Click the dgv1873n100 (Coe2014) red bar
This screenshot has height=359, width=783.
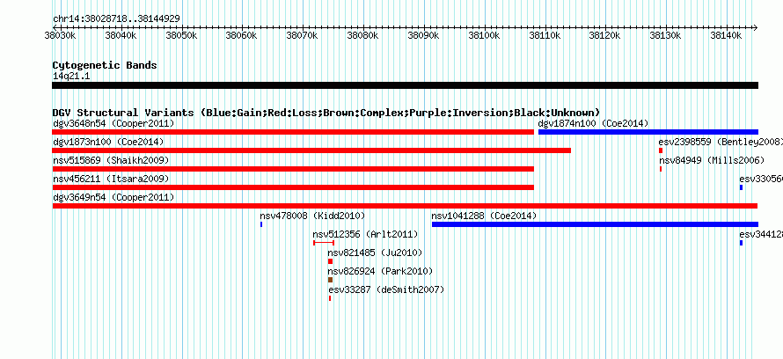tap(311, 150)
